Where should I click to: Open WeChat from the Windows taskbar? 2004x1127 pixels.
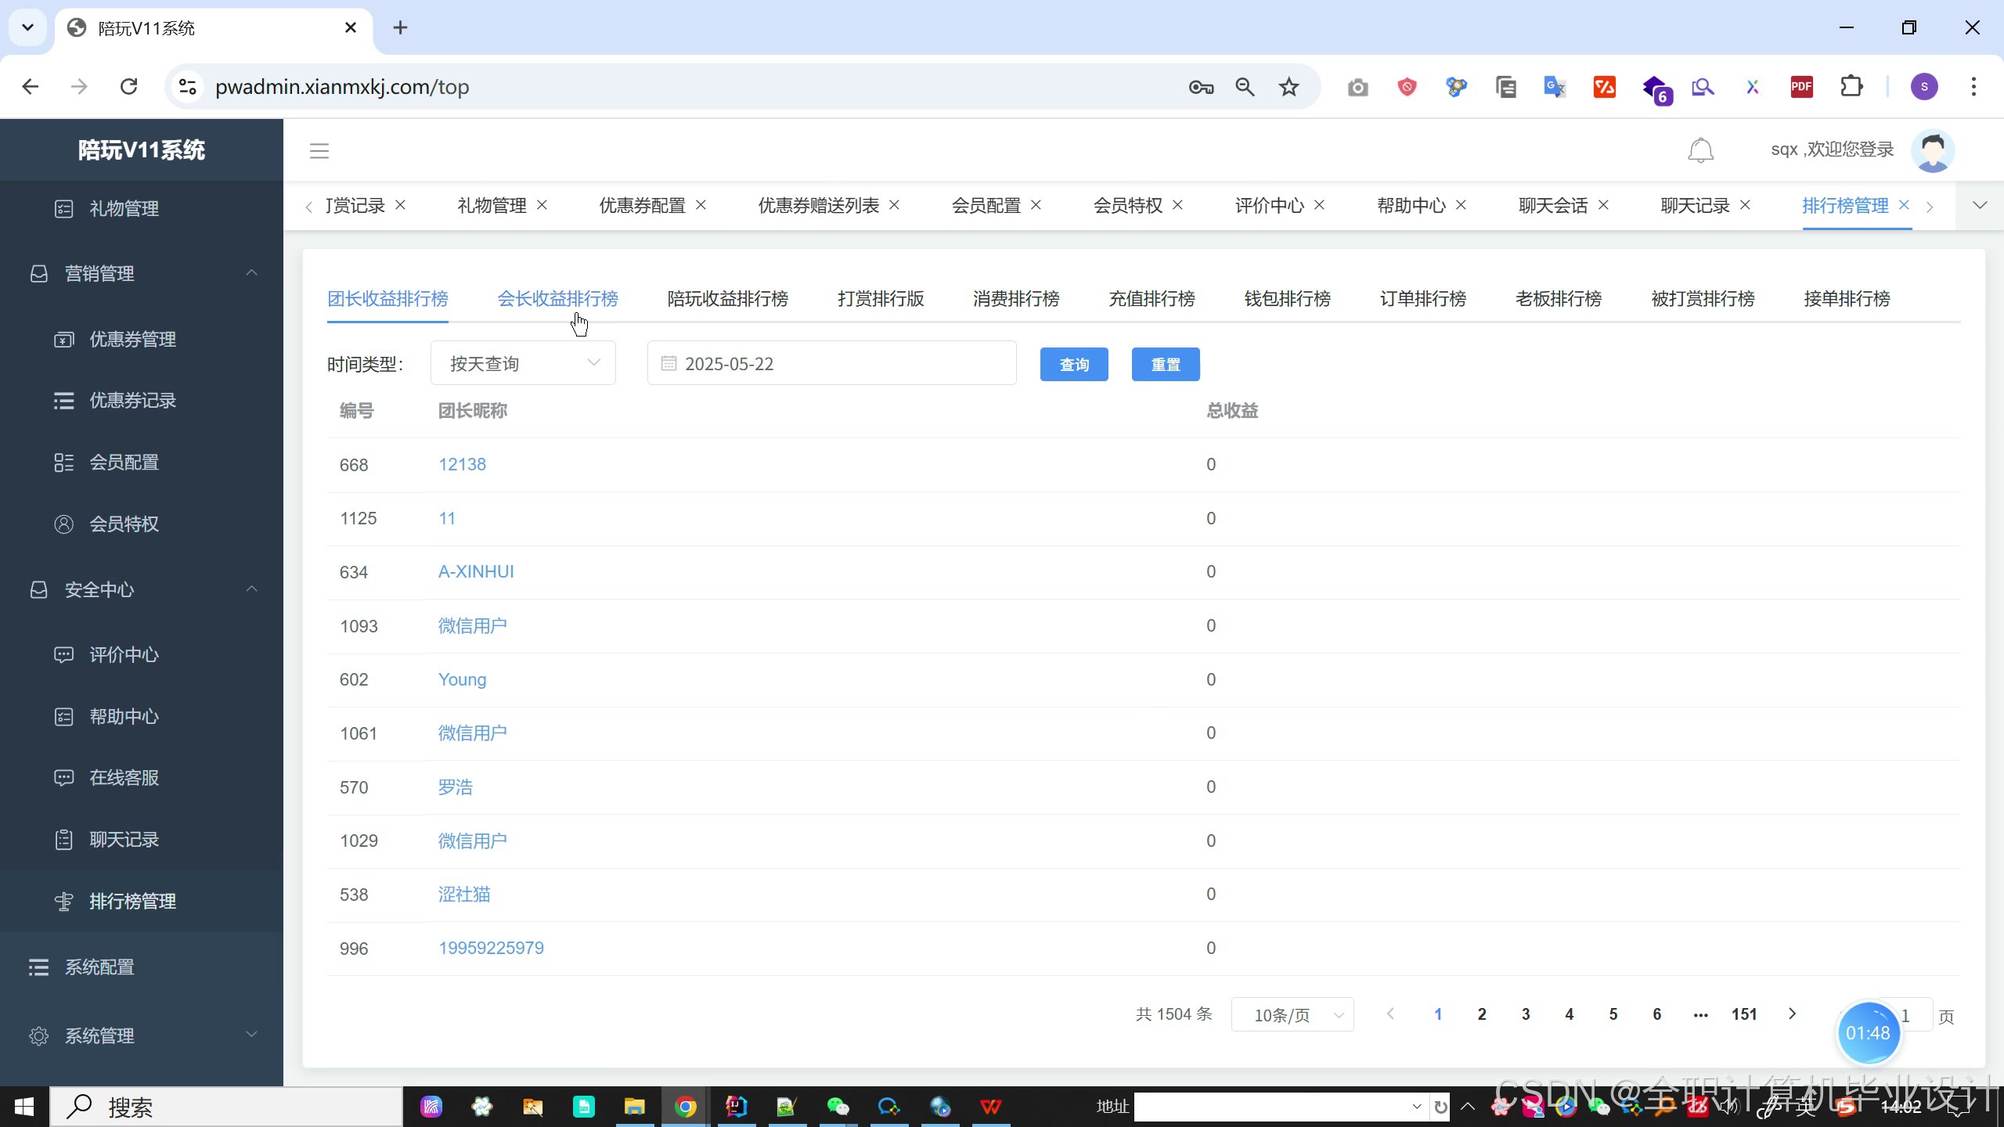pyautogui.click(x=838, y=1107)
